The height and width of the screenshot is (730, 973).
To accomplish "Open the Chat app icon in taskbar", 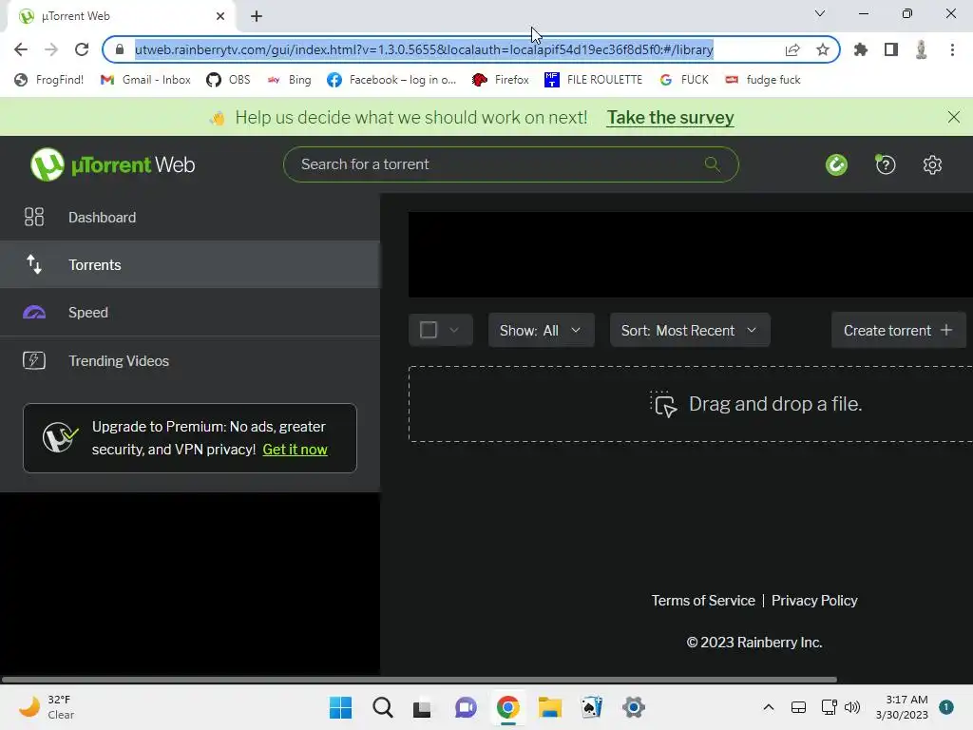I will point(466,707).
